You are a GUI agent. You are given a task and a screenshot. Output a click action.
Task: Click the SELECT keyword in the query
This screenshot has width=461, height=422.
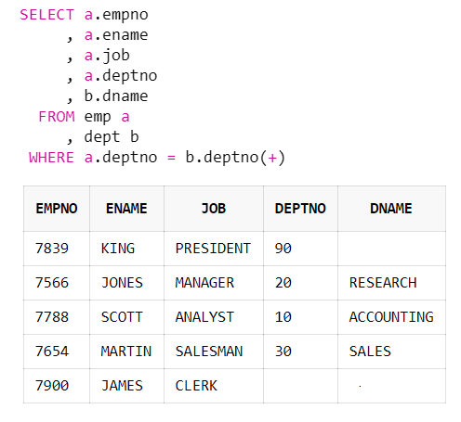point(46,15)
